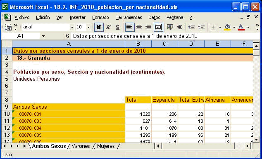Image resolution: width=262 pixels, height=159 pixels.
Task: Open the Datos menu
Action: (154, 17)
